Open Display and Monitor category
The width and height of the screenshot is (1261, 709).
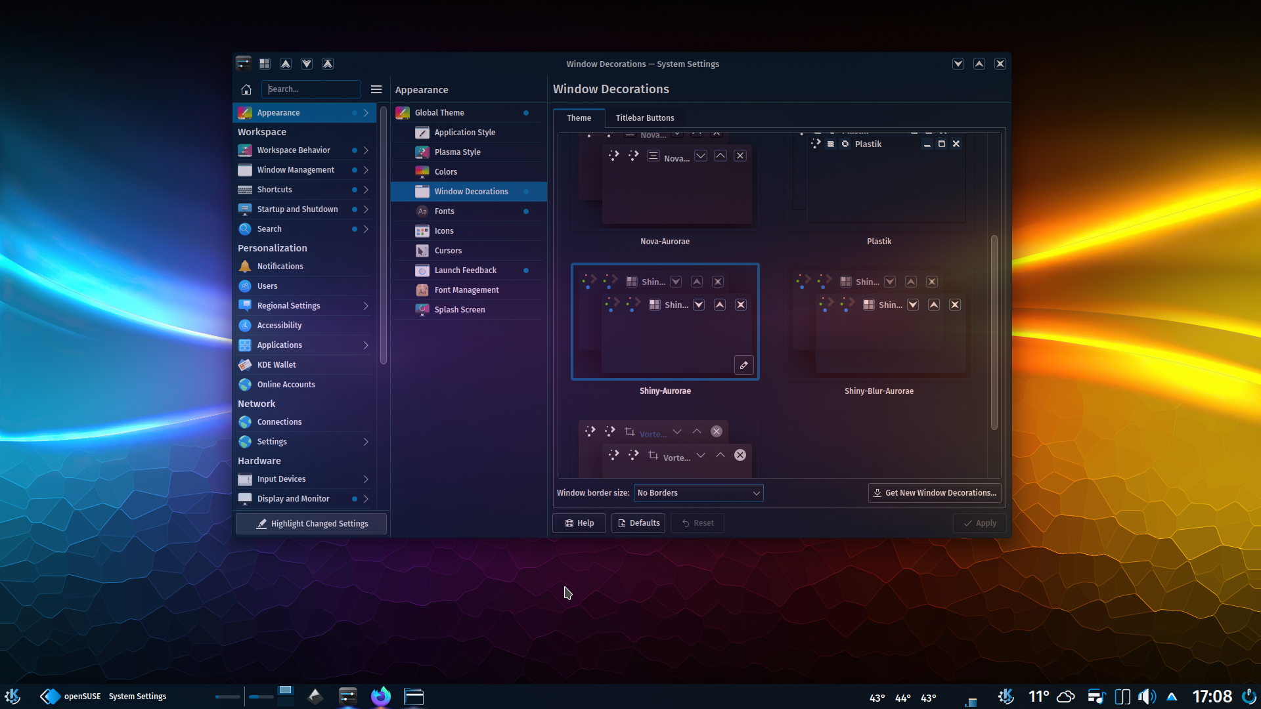305,499
